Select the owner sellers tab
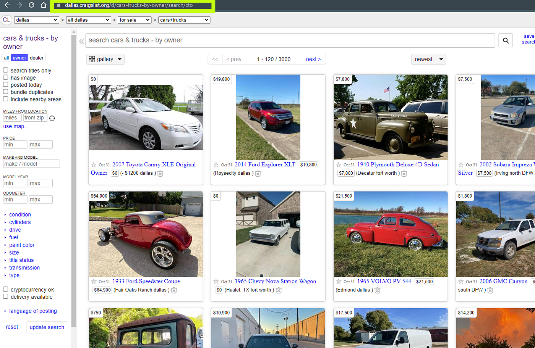This screenshot has height=348, width=535. point(19,58)
